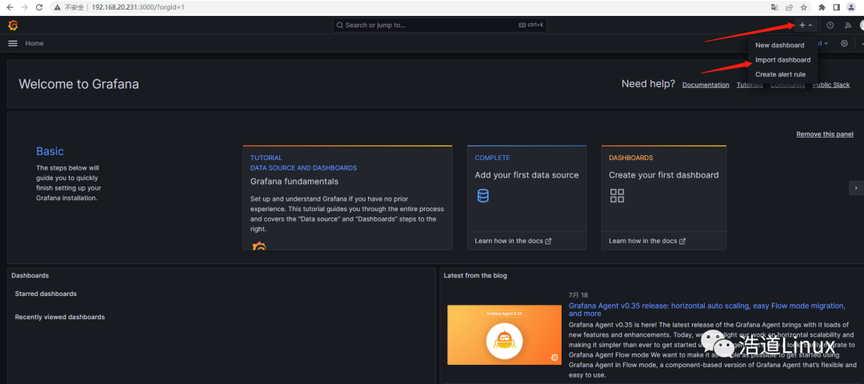The width and height of the screenshot is (864, 384).
Task: Click Starred dashboards heading
Action: pyautogui.click(x=46, y=294)
